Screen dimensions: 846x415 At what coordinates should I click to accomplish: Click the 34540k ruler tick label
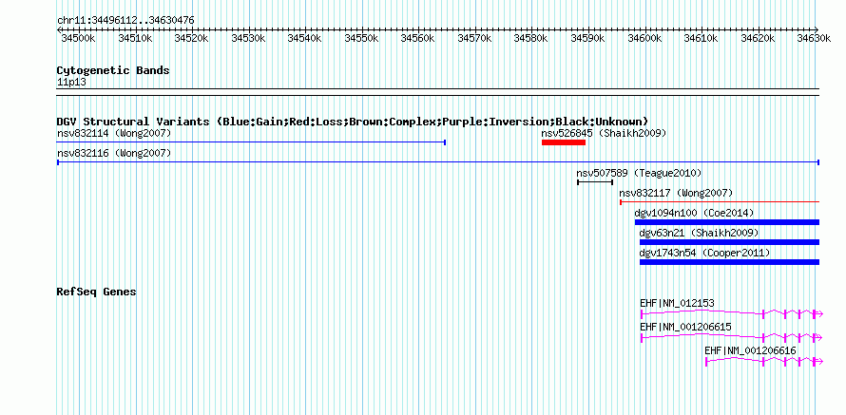click(x=305, y=39)
